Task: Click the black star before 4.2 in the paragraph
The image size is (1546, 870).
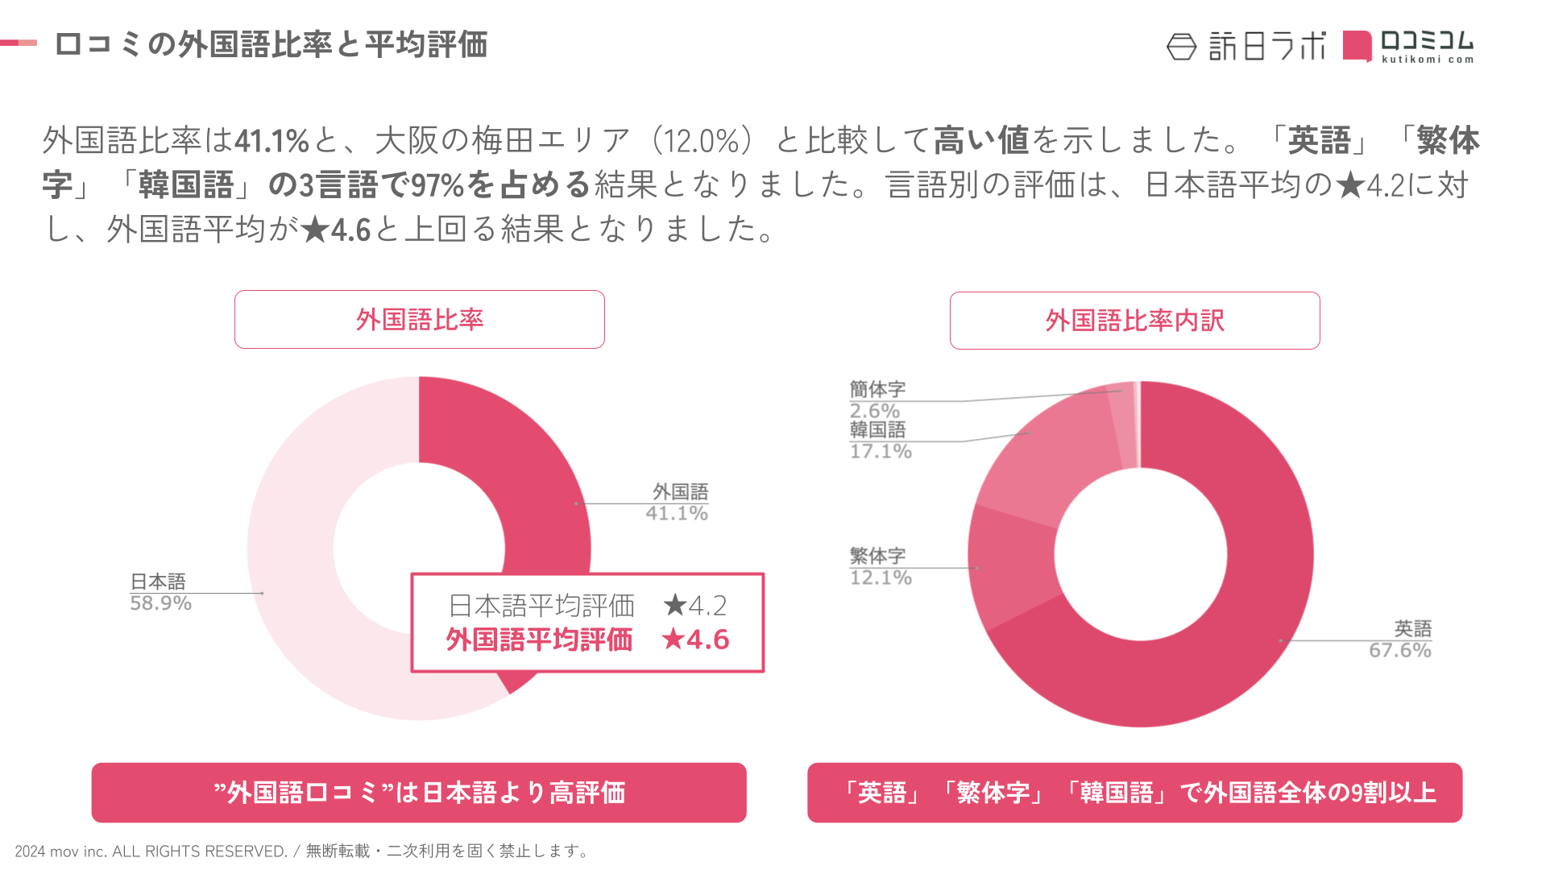Action: pyautogui.click(x=1349, y=185)
